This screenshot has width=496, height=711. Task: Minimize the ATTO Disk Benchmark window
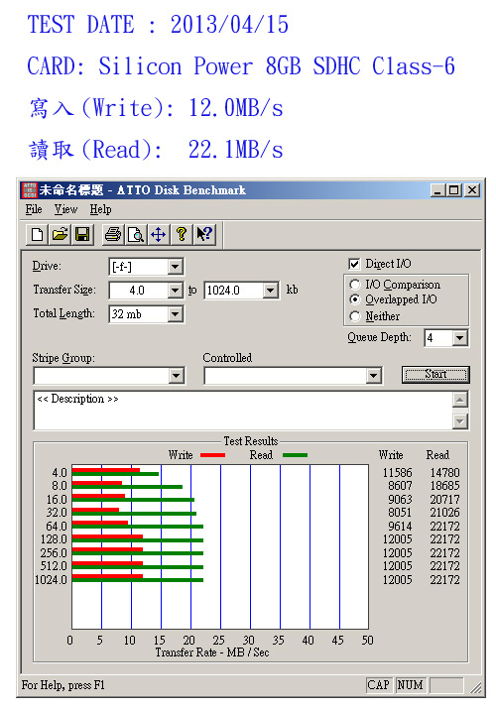(437, 190)
